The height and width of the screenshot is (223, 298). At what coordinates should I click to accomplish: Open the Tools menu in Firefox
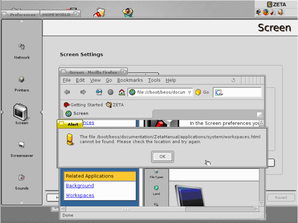click(x=154, y=80)
